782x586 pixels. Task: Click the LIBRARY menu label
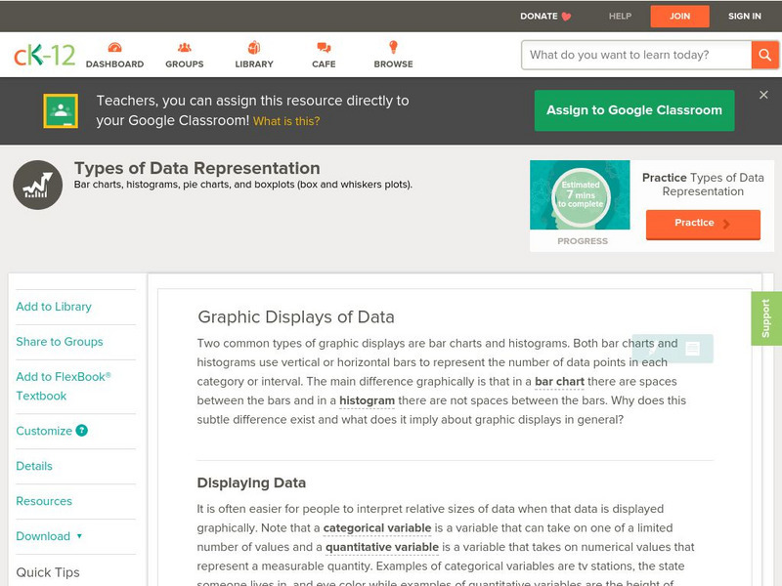(x=254, y=64)
